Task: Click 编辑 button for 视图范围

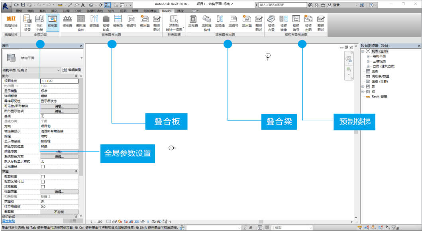Action: tap(59, 192)
